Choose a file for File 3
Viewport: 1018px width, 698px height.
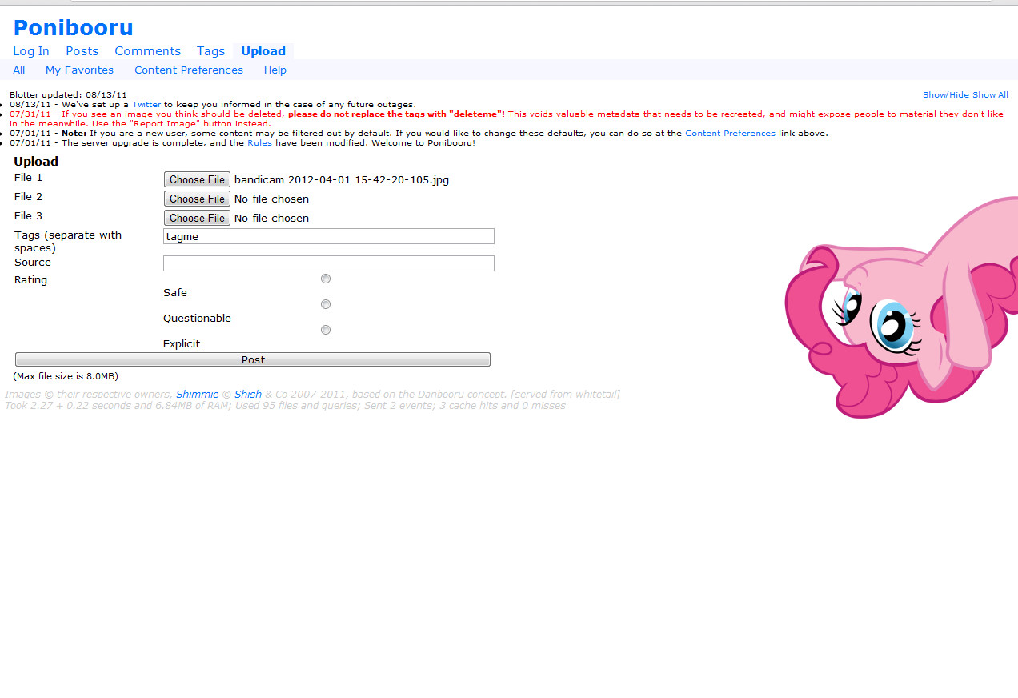click(197, 218)
